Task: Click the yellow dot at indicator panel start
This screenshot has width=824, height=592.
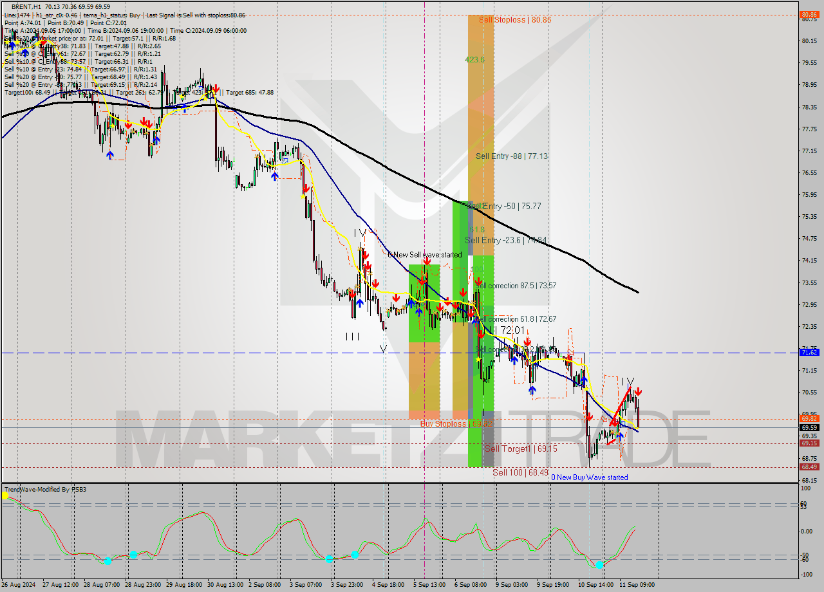Action: point(6,495)
